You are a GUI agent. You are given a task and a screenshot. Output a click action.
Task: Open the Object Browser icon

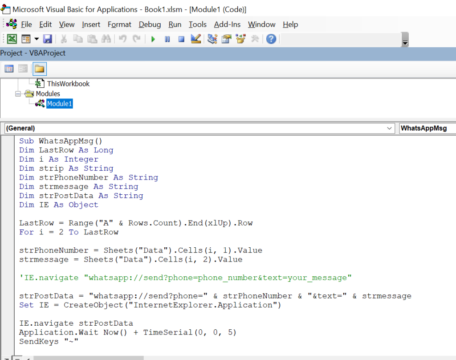240,39
